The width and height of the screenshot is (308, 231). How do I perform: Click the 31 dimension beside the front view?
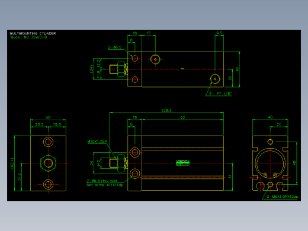pyautogui.click(x=230, y=177)
